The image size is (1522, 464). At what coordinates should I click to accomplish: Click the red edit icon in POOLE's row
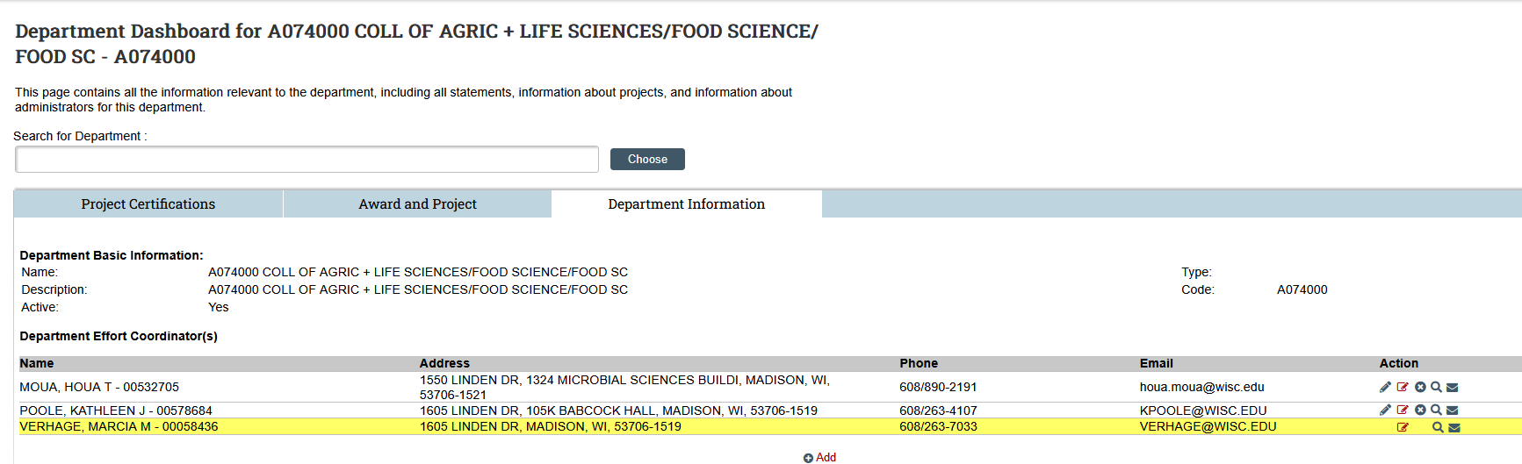click(1403, 410)
